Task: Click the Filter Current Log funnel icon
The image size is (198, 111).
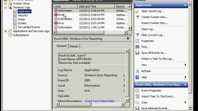Action: tap(137, 35)
